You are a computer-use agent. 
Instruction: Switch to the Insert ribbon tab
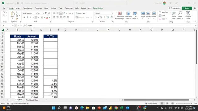coord(18,8)
